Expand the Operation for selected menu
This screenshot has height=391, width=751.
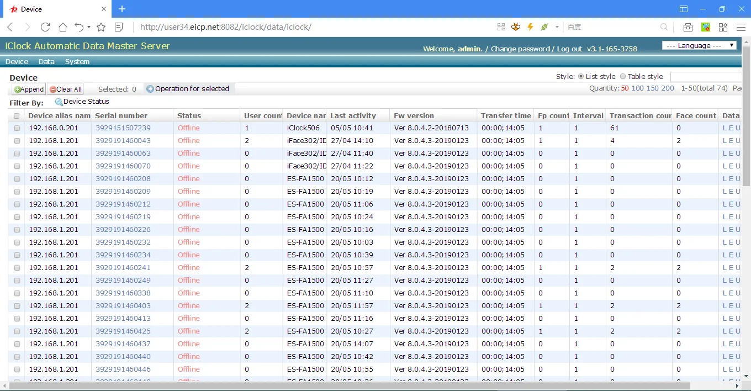coord(188,89)
